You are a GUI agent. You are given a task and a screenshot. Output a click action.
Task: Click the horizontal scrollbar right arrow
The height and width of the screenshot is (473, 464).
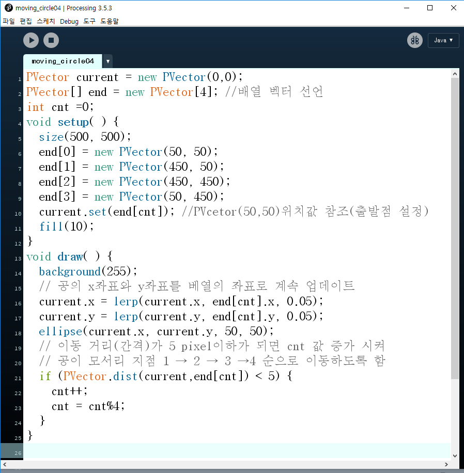(446, 464)
